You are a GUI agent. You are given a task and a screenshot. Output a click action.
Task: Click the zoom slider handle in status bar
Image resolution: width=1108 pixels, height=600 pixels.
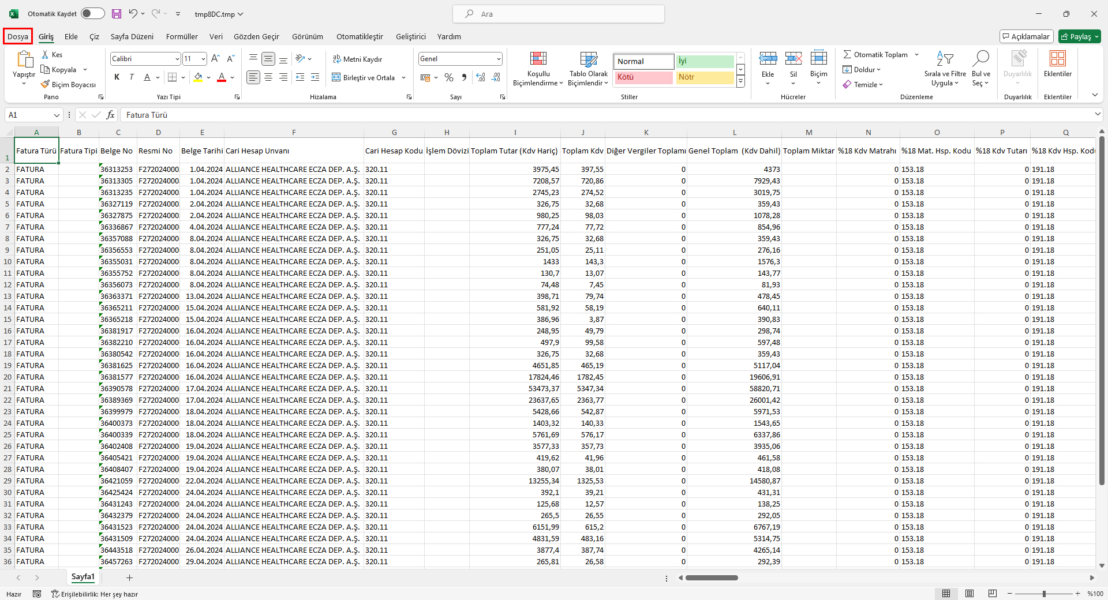[x=1043, y=594]
